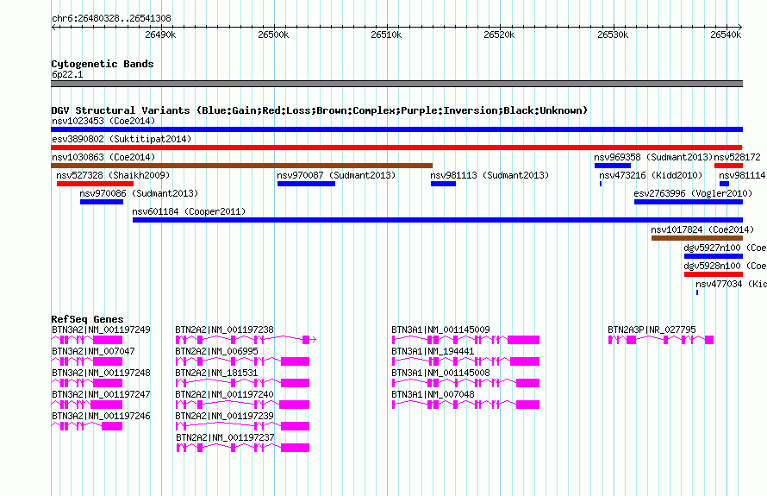This screenshot has width=767, height=496.
Task: Click the red nsv527328 loss bar
Action: [95, 184]
